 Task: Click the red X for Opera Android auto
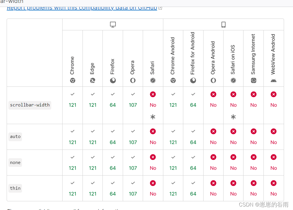click(213, 131)
